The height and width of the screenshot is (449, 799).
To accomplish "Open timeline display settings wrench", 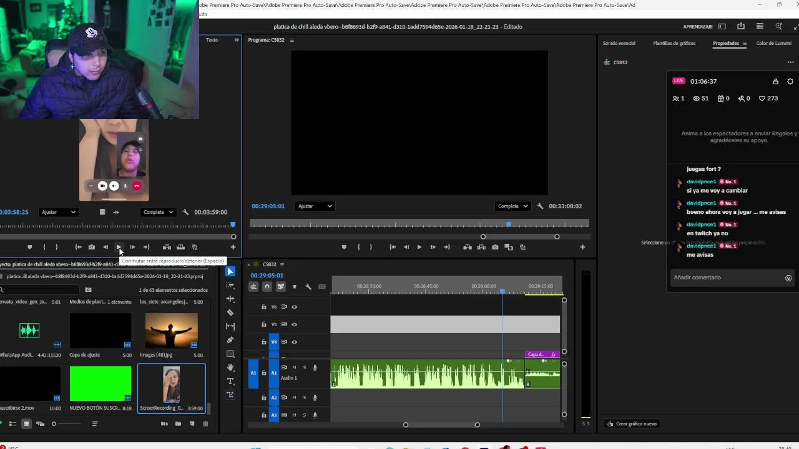I will (x=308, y=286).
